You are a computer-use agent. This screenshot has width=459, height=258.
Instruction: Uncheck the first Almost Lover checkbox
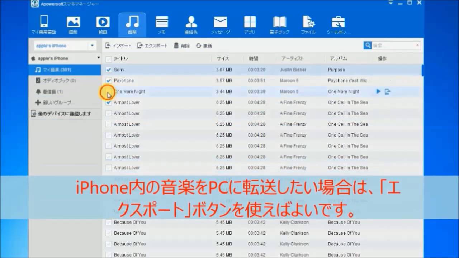[109, 102]
